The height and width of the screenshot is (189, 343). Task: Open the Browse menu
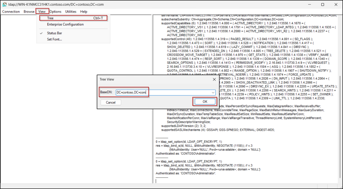click(x=29, y=12)
